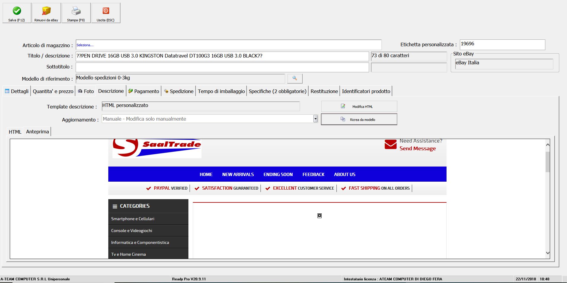Switch to the Restituzione tab
The height and width of the screenshot is (283, 567).
tap(324, 91)
